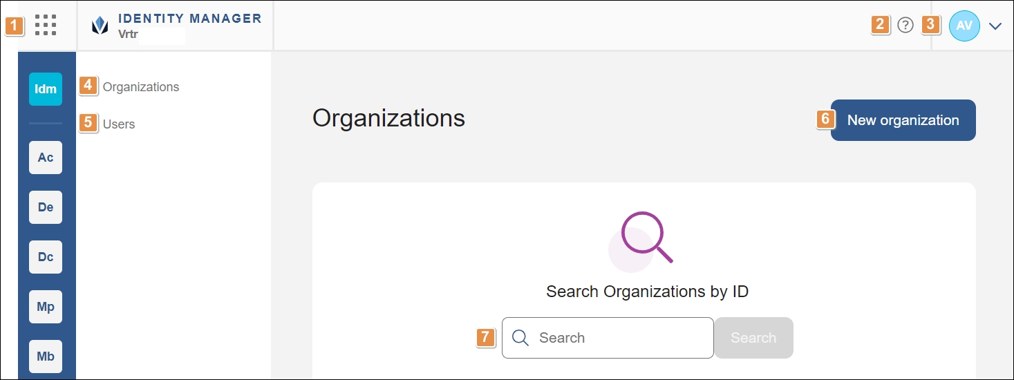
Task: Open the help question mark icon
Action: click(905, 26)
